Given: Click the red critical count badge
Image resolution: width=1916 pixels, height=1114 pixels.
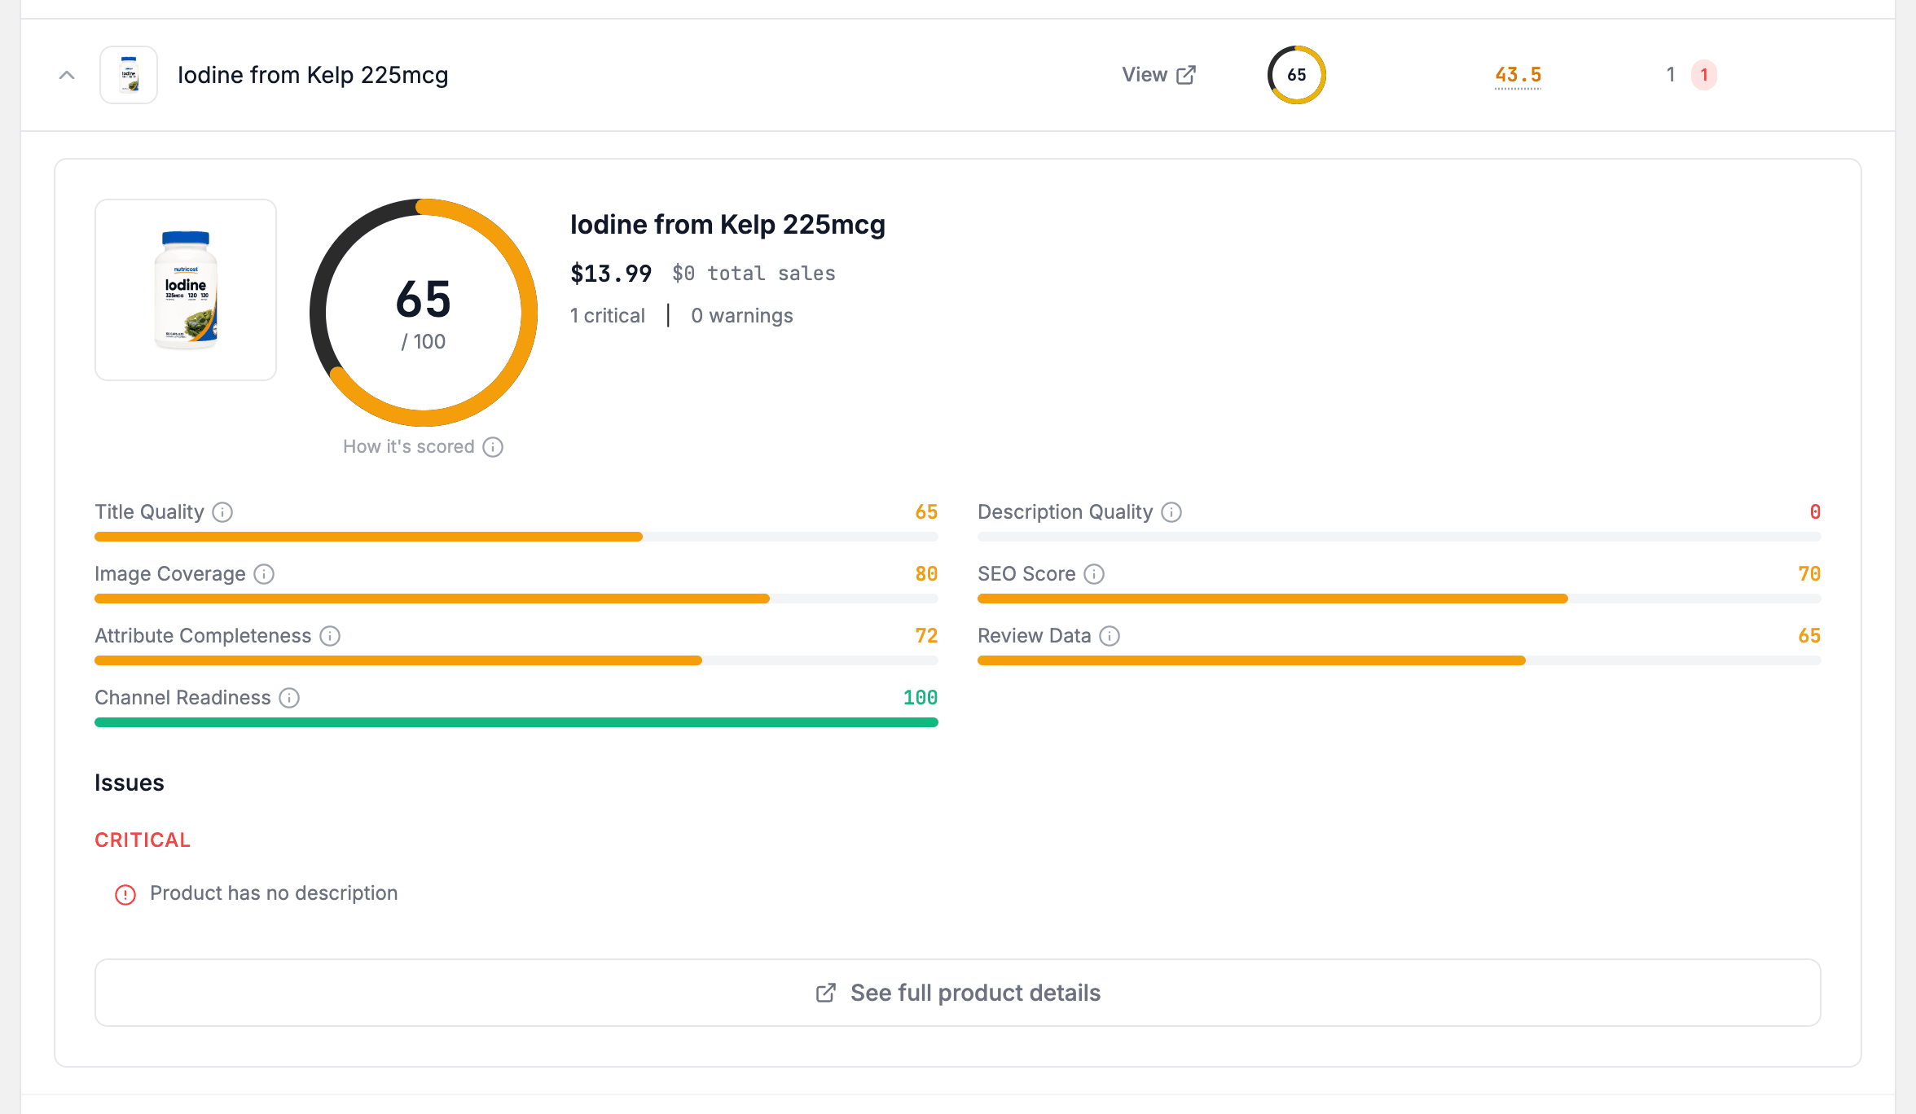Looking at the screenshot, I should (1704, 75).
